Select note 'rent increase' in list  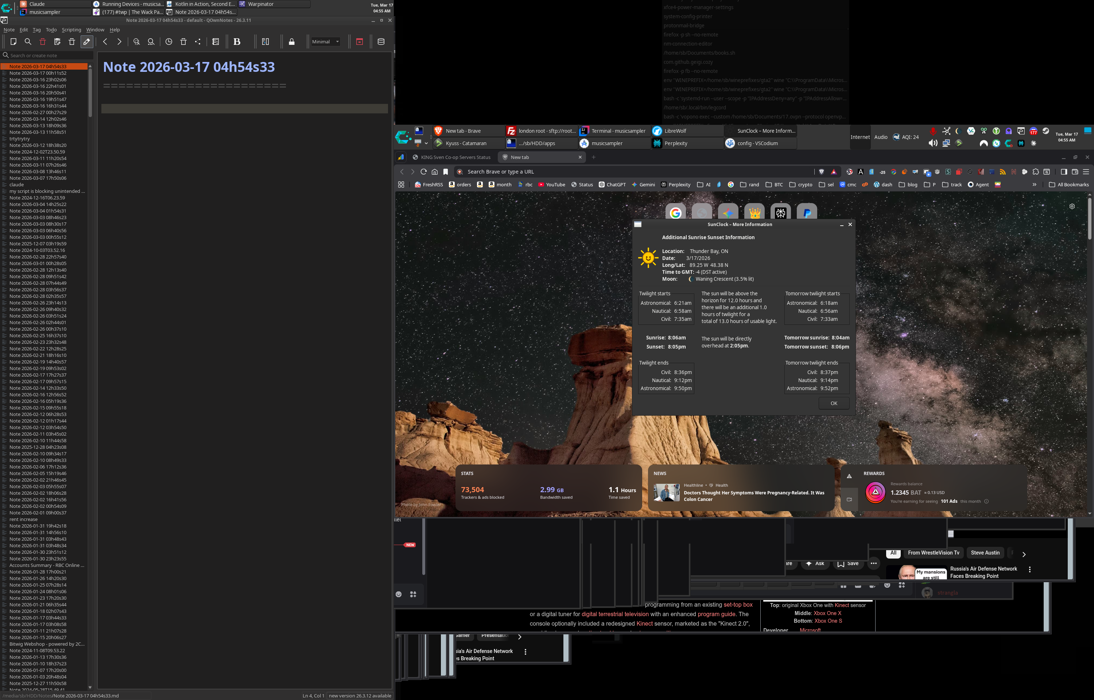(x=24, y=519)
